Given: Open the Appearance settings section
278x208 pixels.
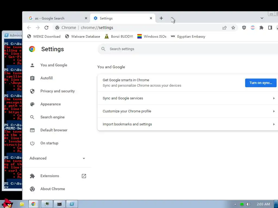Looking at the screenshot, I should pos(50,104).
